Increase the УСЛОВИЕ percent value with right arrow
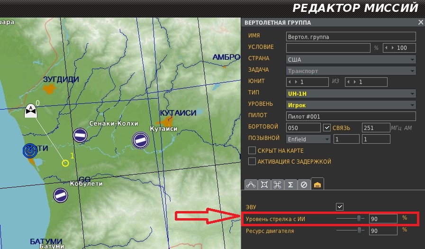The image size is (425, 249). tap(392, 48)
